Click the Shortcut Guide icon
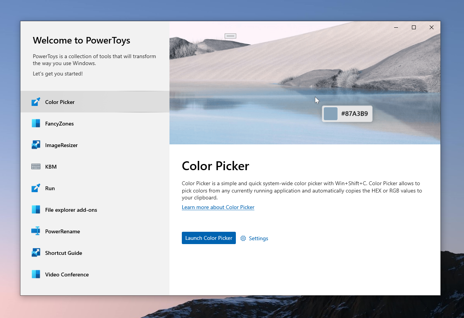 click(36, 253)
